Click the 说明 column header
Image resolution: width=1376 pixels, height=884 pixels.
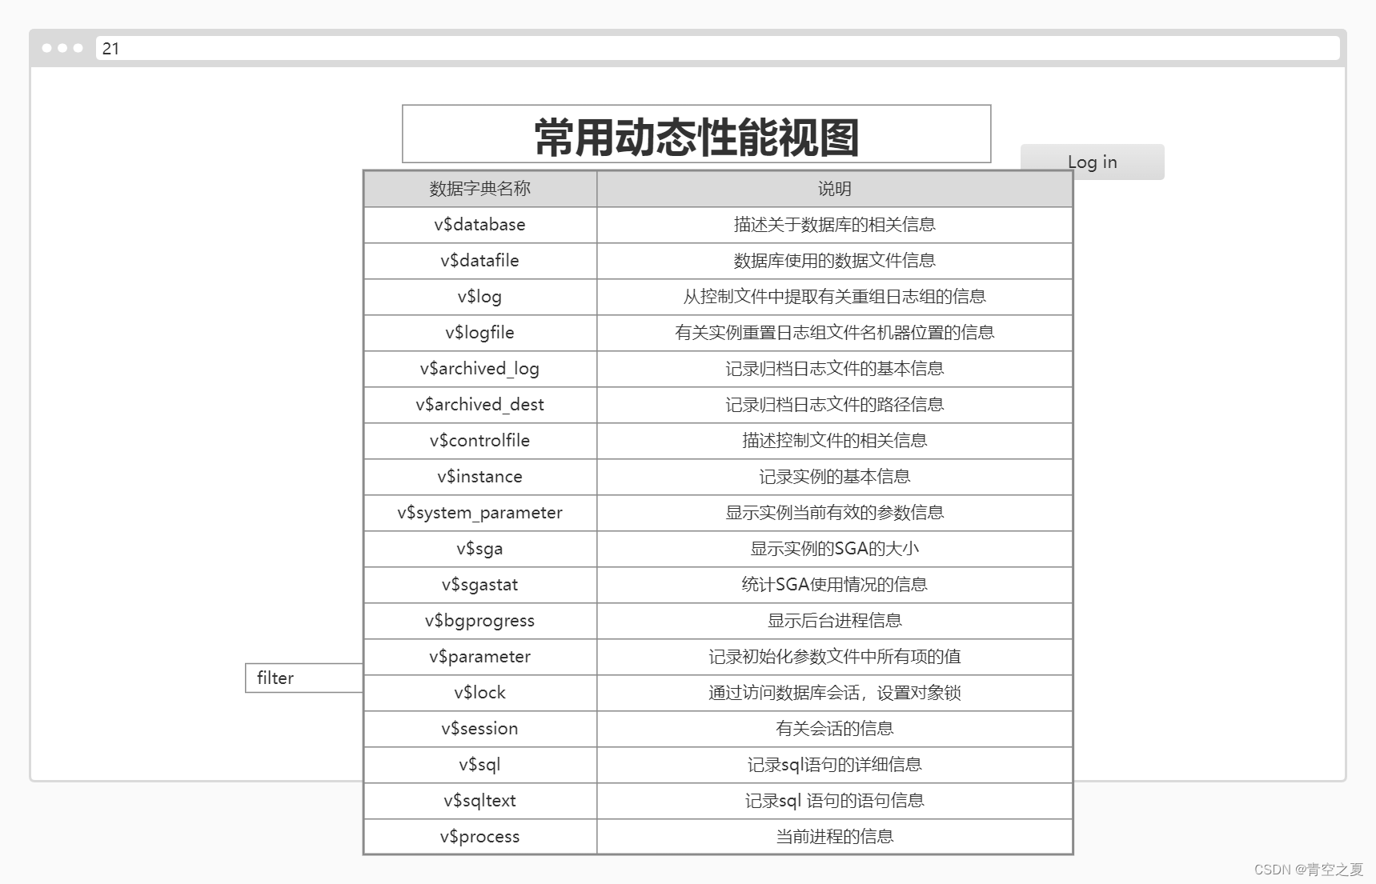[x=835, y=189]
